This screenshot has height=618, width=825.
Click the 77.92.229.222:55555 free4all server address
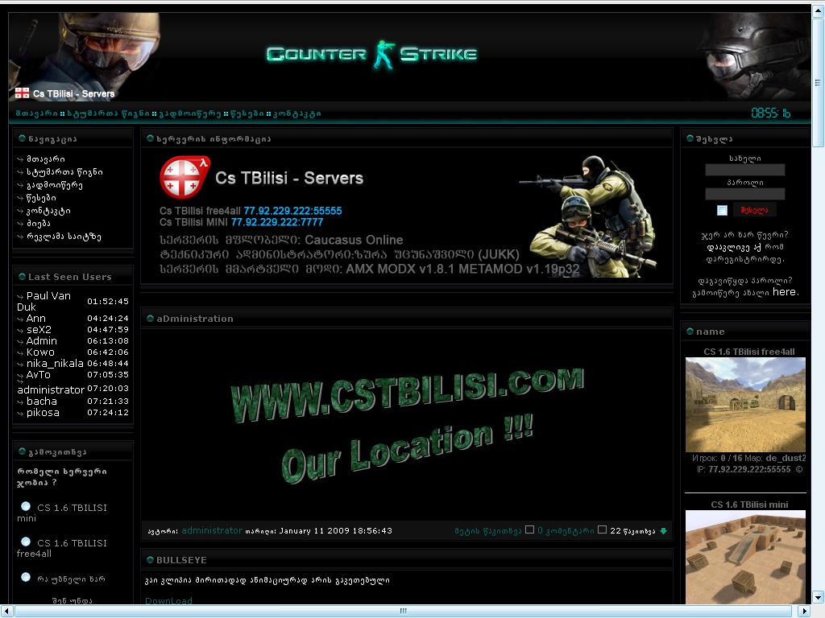click(x=292, y=211)
